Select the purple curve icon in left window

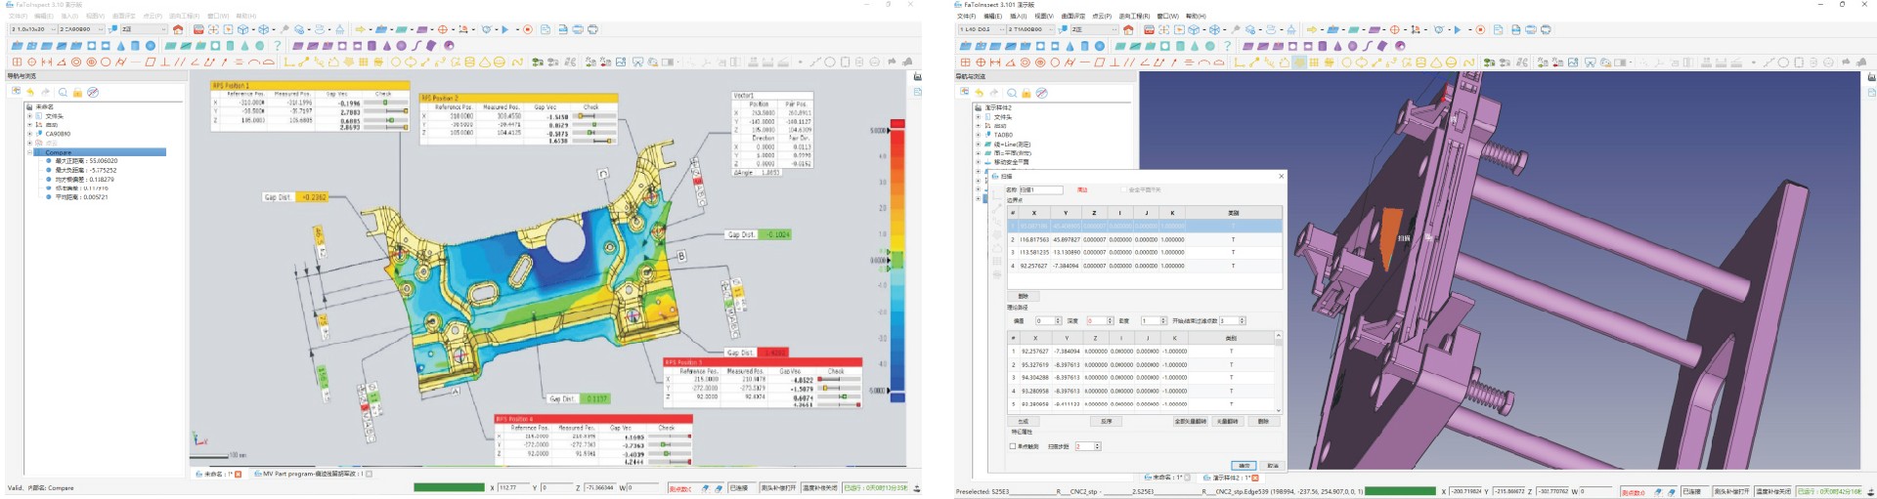tap(416, 46)
